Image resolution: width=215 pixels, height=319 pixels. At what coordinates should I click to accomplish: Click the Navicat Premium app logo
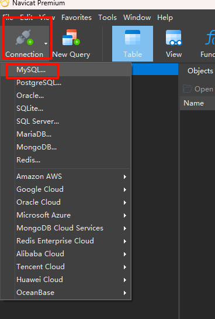(x=5, y=3)
